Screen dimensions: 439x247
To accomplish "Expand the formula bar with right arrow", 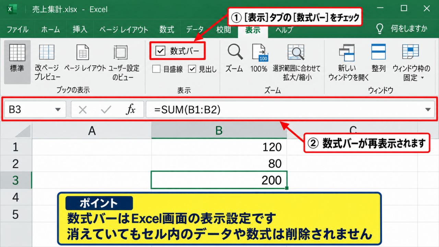I will [428, 110].
